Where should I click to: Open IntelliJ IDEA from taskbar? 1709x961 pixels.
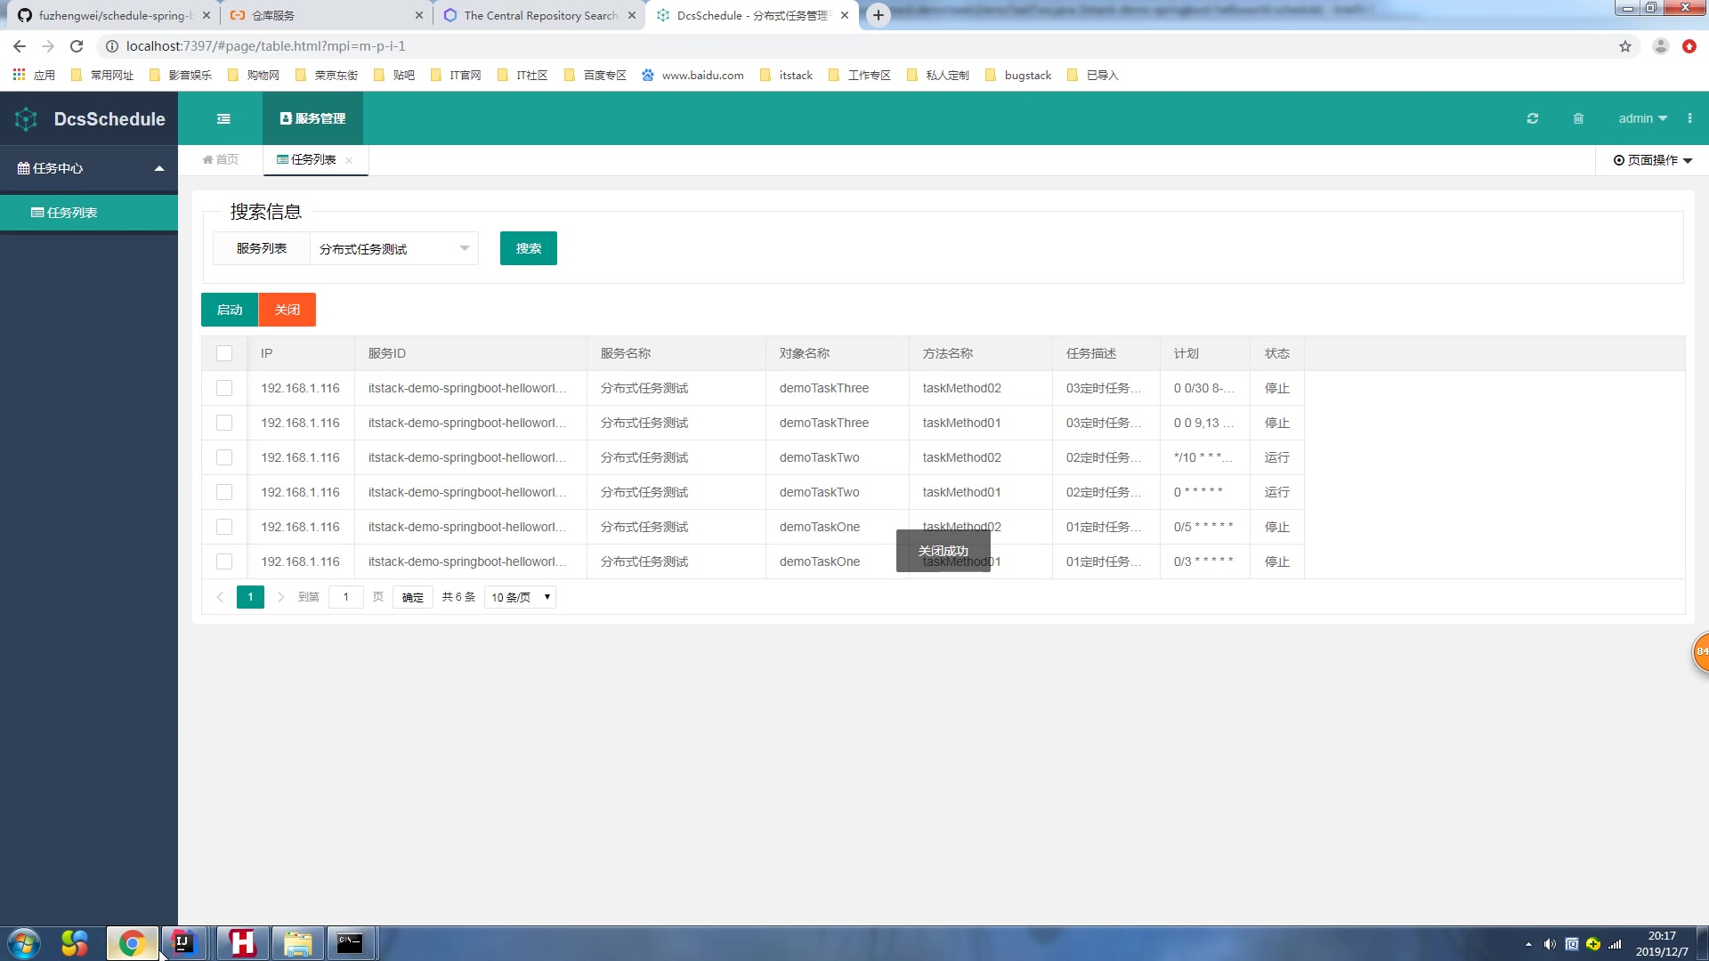tap(183, 942)
